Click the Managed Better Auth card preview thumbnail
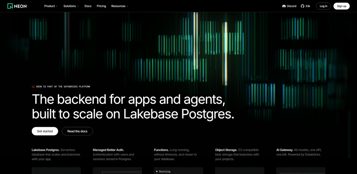The width and height of the screenshot is (357, 174). (117, 171)
